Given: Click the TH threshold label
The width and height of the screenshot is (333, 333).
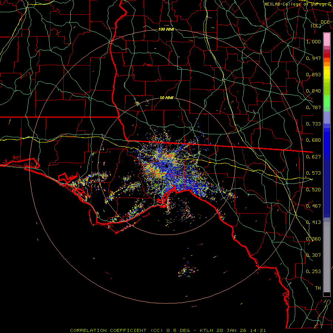Looking at the screenshot, I should [318, 288].
